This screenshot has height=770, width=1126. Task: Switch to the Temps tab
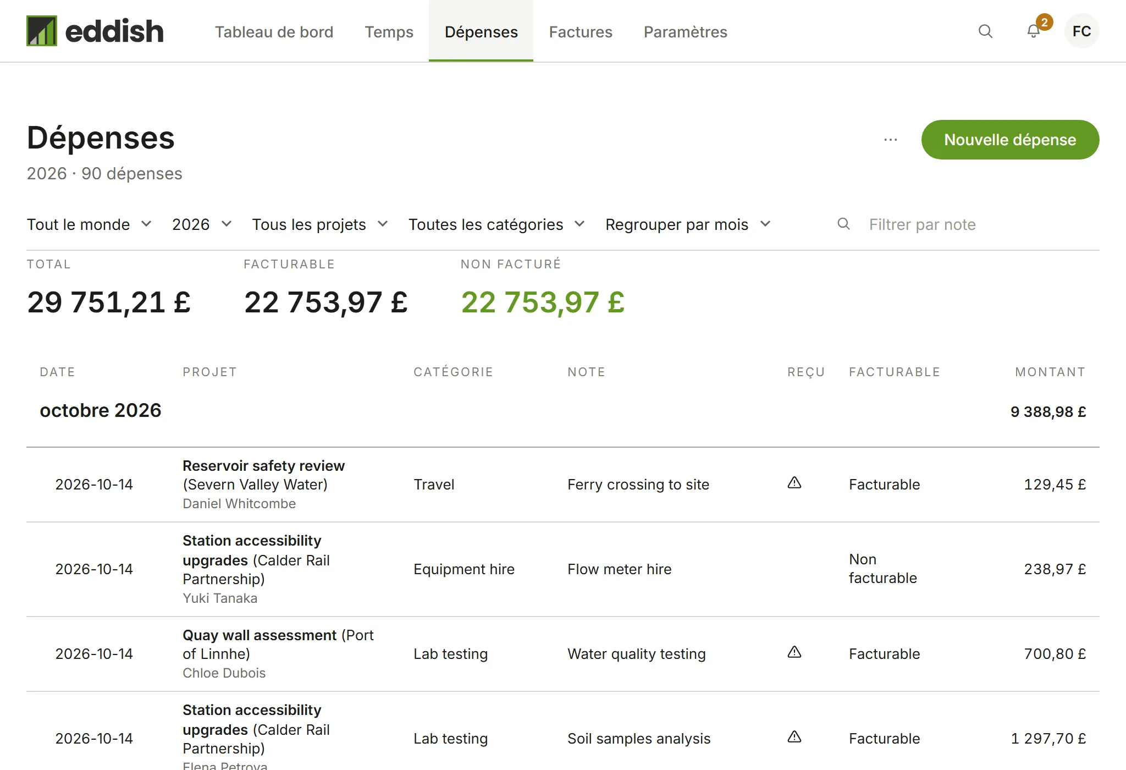[x=389, y=32]
